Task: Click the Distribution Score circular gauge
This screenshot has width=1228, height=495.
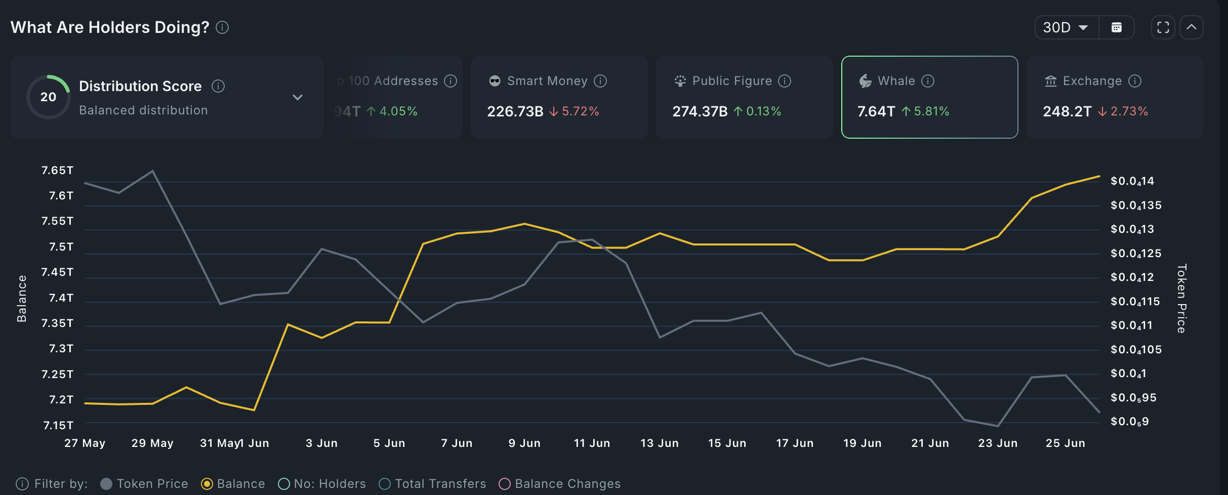Action: coord(49,97)
